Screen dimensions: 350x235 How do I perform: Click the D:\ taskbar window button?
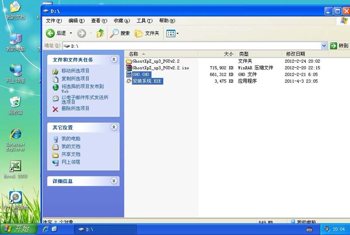(105, 229)
